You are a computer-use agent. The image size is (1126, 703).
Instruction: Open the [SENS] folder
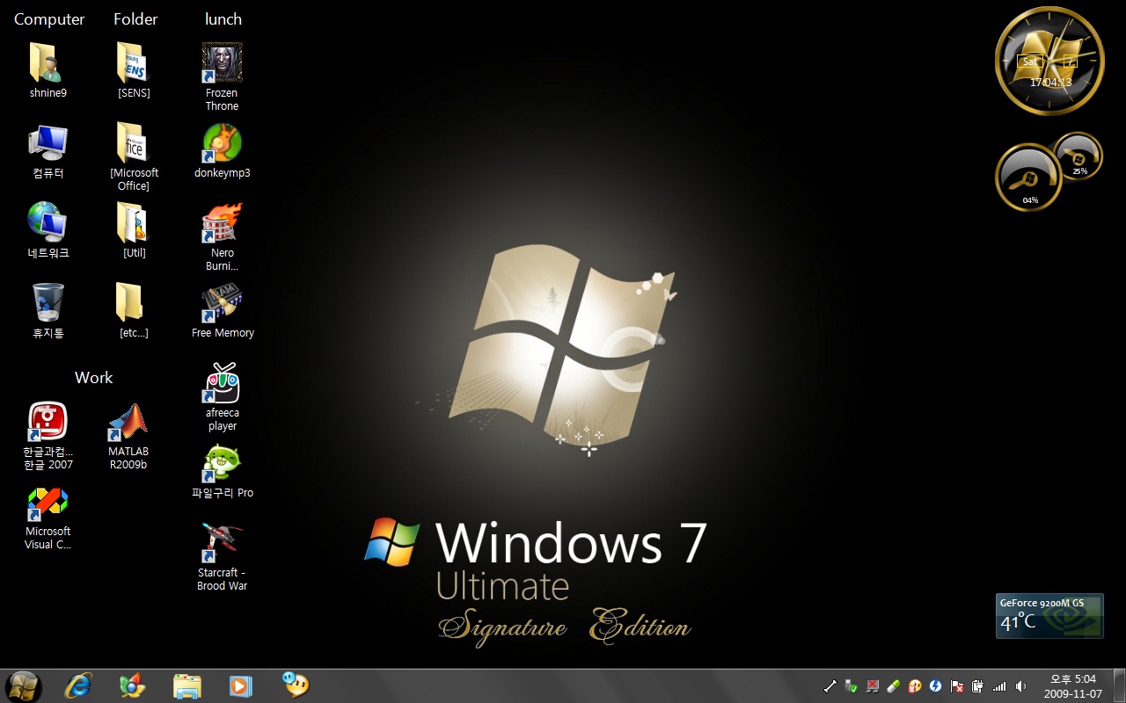[x=134, y=62]
